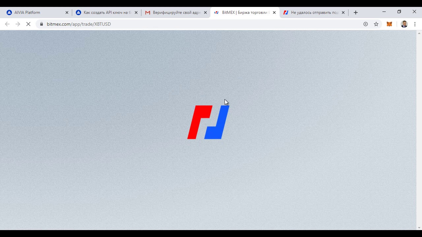
Task: Switch to the Gmail 'Верифицируйте свой адрес' tab
Action: pyautogui.click(x=174, y=13)
